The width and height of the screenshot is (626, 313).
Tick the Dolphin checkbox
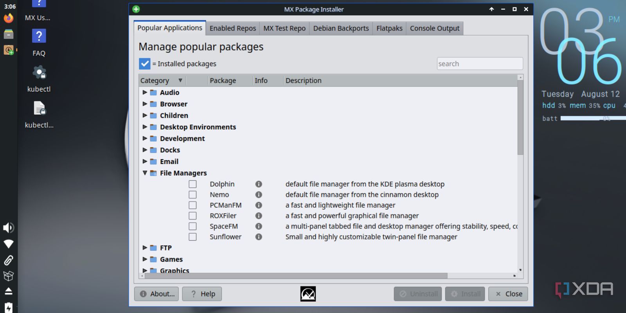[192, 184]
